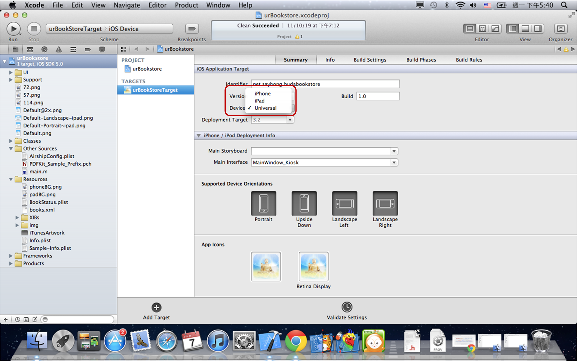Open Spotlight search in menu bar
Screen dimensions: 577x361
coord(564,5)
